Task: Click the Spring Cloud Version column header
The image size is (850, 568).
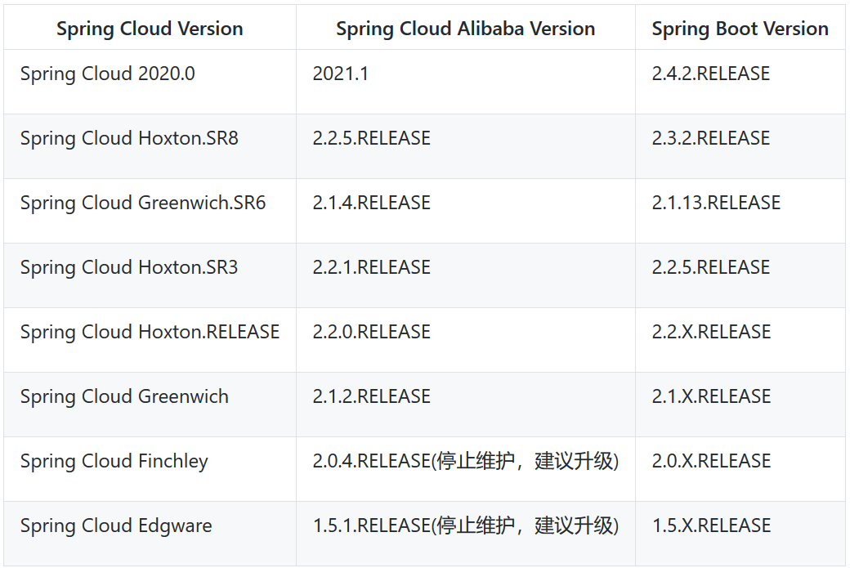Action: [x=150, y=28]
